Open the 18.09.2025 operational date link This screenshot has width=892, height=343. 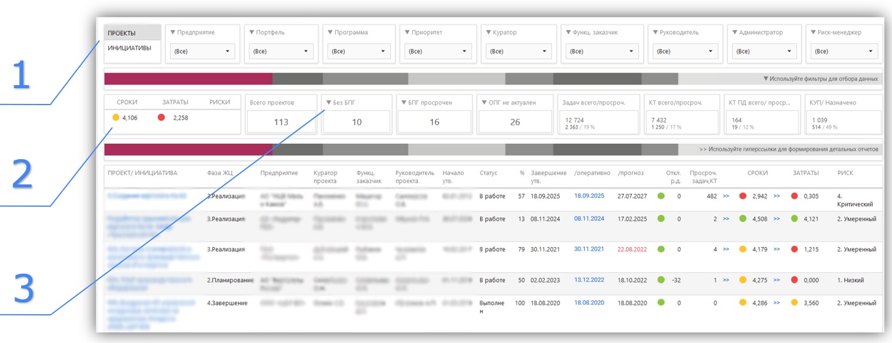pyautogui.click(x=589, y=196)
